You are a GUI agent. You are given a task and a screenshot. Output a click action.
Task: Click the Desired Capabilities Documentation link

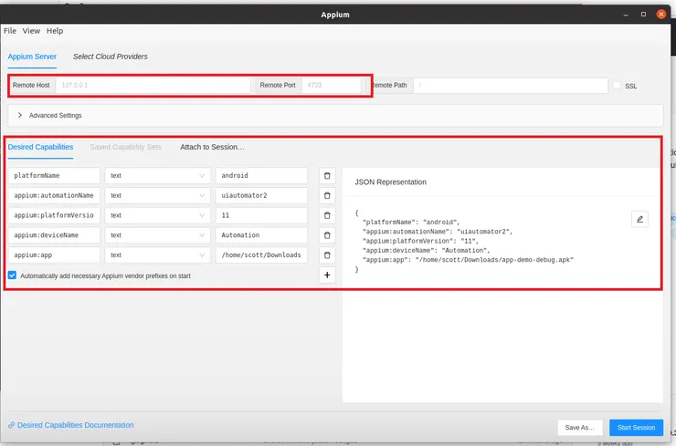point(75,425)
